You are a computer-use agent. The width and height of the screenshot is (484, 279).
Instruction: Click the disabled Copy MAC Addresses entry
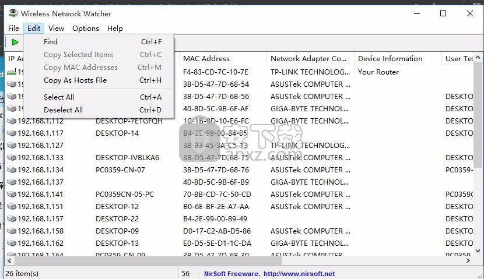[99, 67]
